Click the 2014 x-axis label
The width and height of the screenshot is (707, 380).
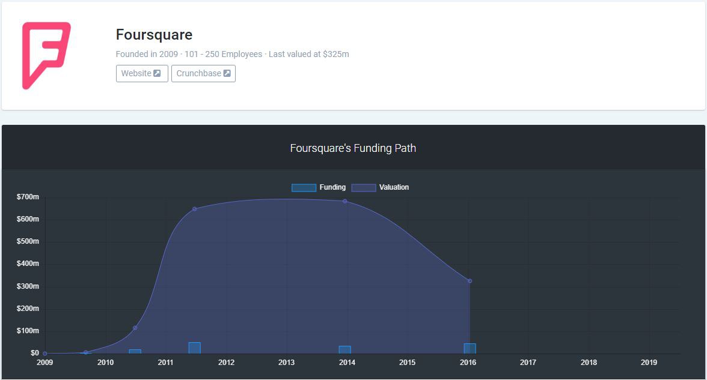(x=347, y=363)
